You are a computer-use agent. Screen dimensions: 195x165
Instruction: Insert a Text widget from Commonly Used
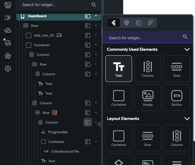[x=119, y=69]
